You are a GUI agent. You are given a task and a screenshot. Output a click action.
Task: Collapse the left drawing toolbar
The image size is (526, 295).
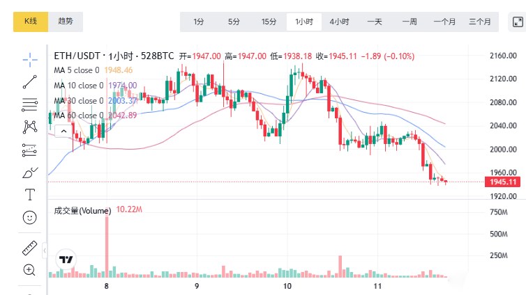pos(44,250)
